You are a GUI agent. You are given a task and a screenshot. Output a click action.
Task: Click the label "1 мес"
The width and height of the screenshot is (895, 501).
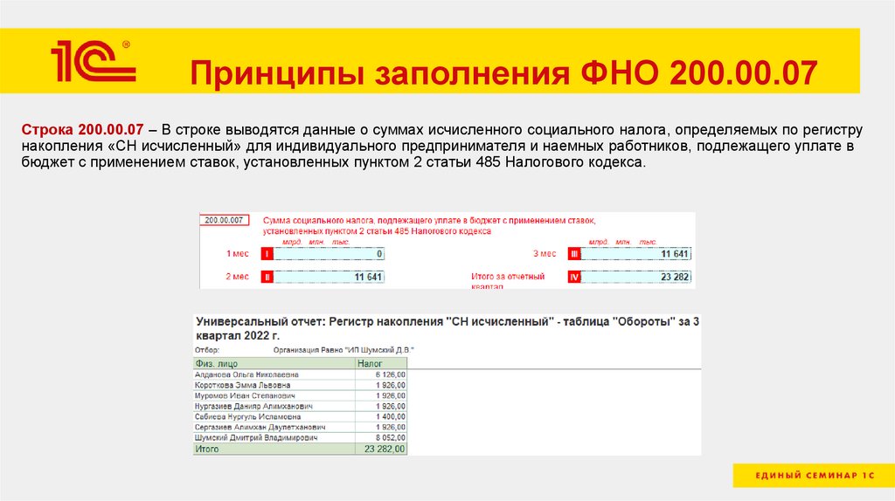238,254
